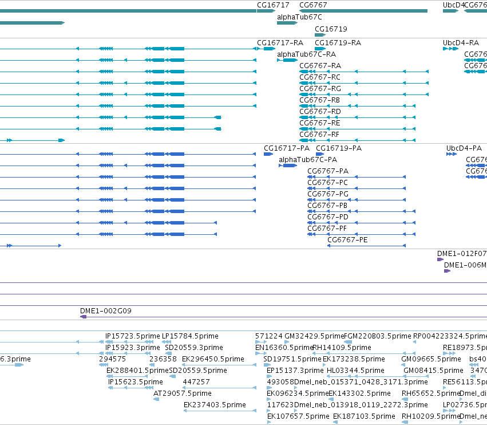Choose the CG6767-PG coding label
This screenshot has height=425, width=487.
(328, 194)
